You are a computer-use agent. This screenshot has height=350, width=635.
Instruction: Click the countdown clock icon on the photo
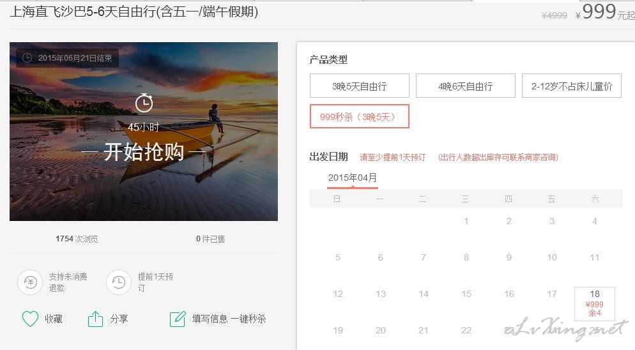coord(144,102)
